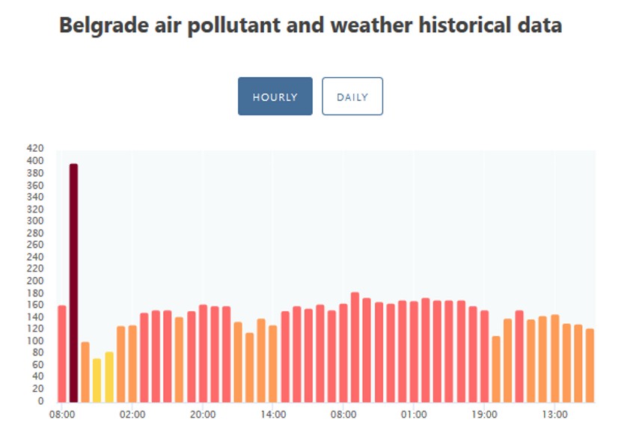
Task: Click the 14:00 x-axis label
Action: (x=273, y=414)
